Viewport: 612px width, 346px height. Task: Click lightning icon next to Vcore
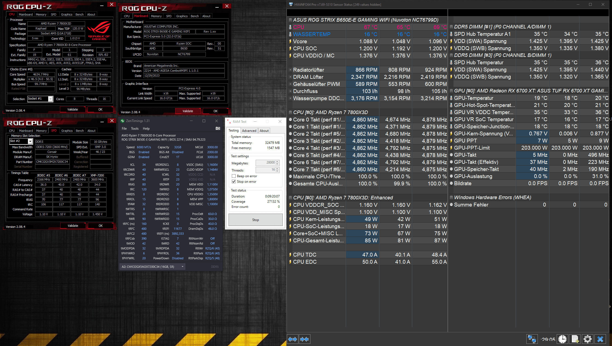pyautogui.click(x=290, y=41)
